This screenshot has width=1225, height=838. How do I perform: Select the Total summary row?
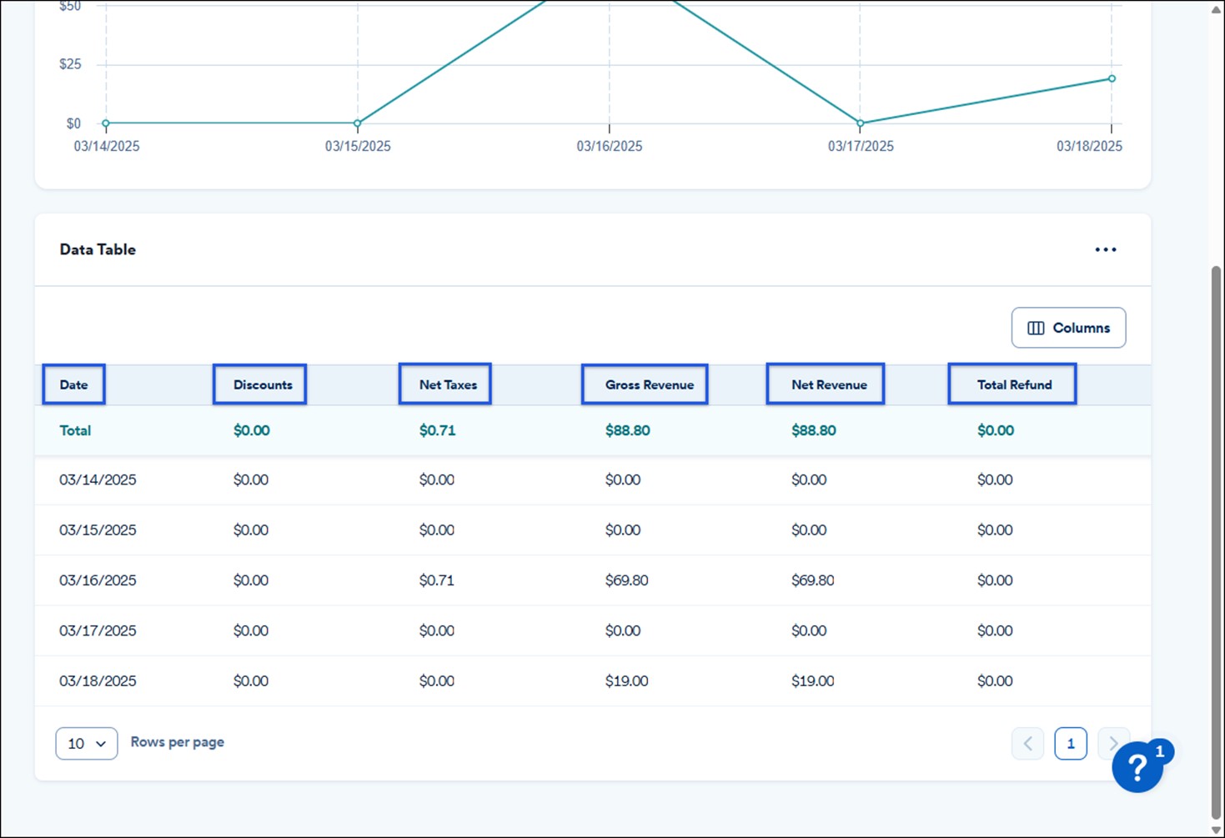click(75, 430)
